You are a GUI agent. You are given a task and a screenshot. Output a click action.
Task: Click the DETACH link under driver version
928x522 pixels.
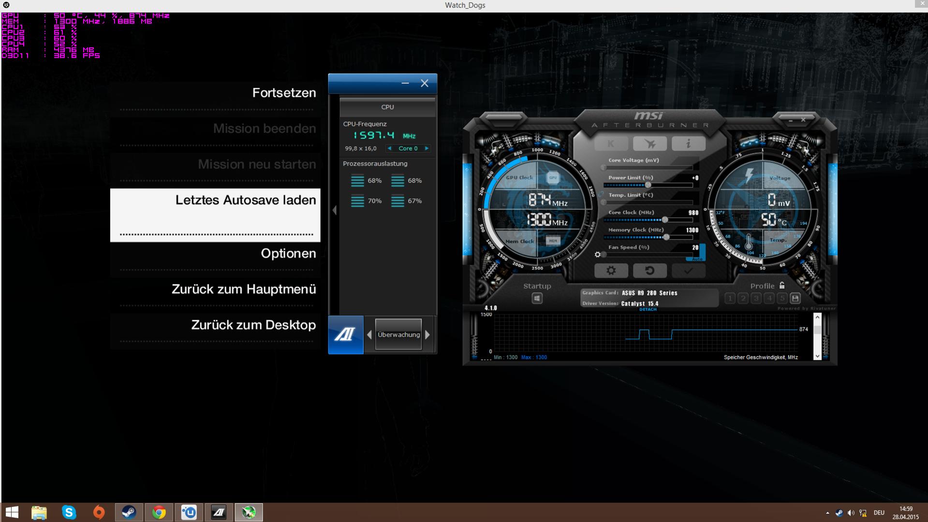(x=648, y=310)
